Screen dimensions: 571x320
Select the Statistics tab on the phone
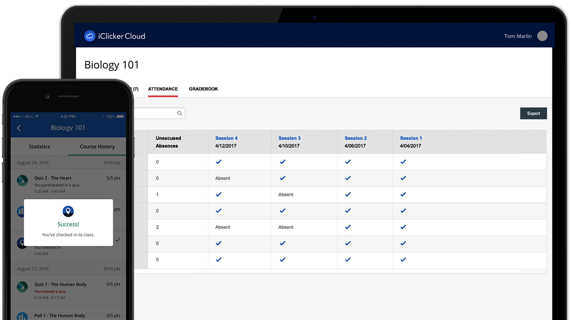click(x=39, y=147)
